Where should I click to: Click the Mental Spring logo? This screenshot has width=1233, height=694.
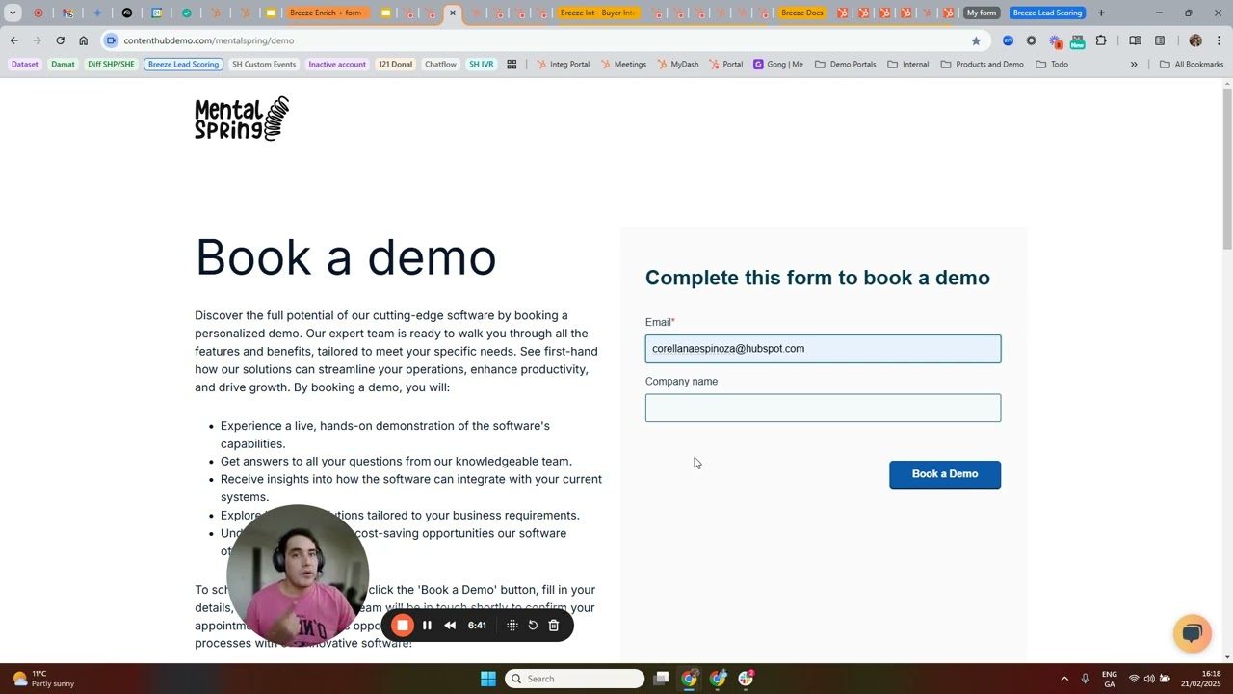coord(242,119)
